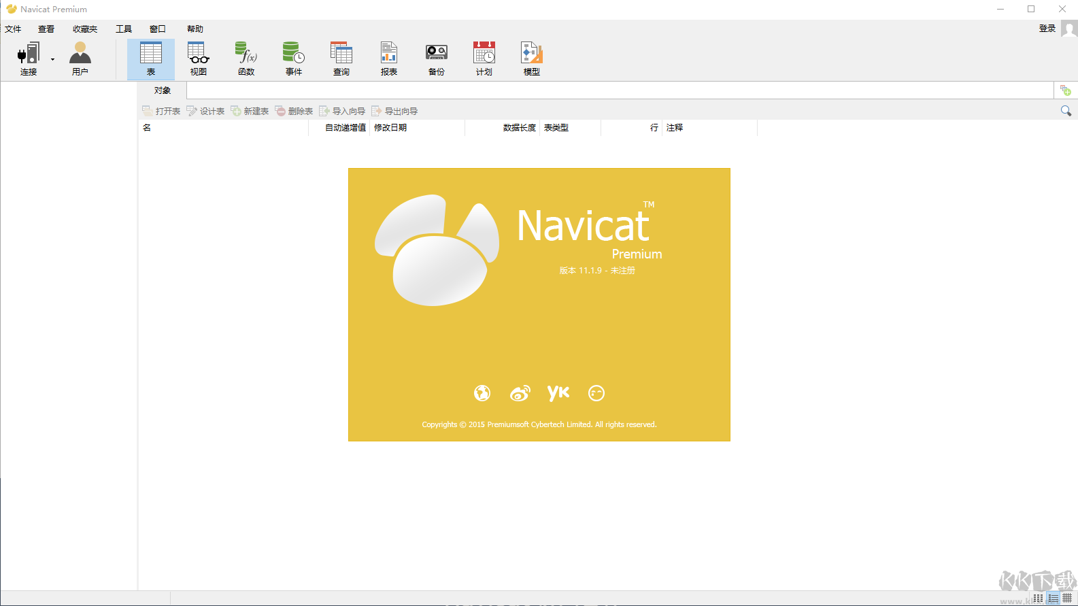Image resolution: width=1078 pixels, height=606 pixels.
Task: Sort by the 自动递增值 column header
Action: [339, 128]
